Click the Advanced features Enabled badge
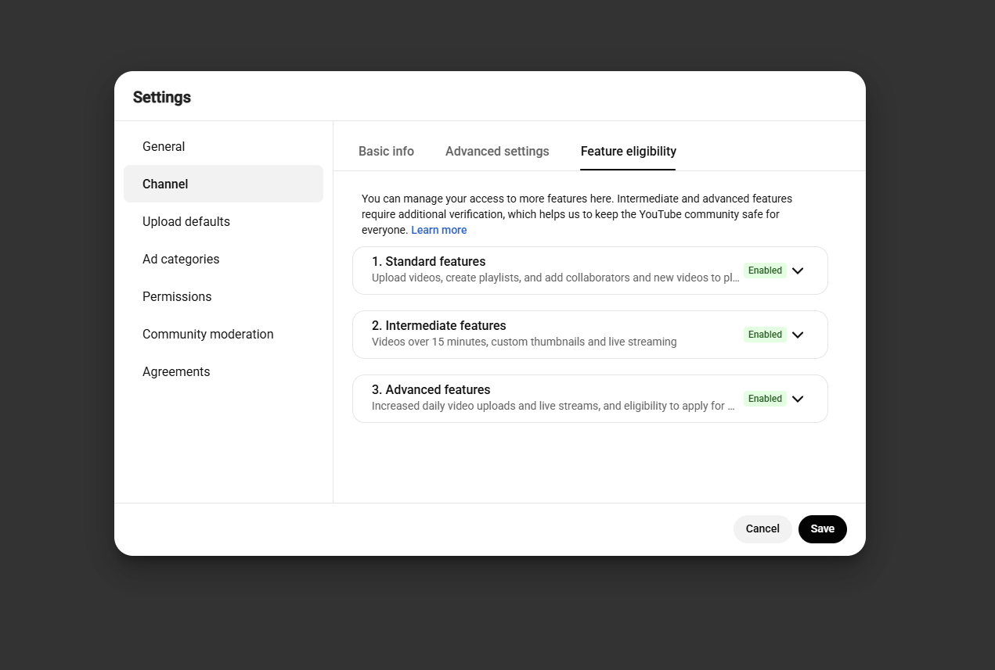The image size is (995, 670). 765,399
